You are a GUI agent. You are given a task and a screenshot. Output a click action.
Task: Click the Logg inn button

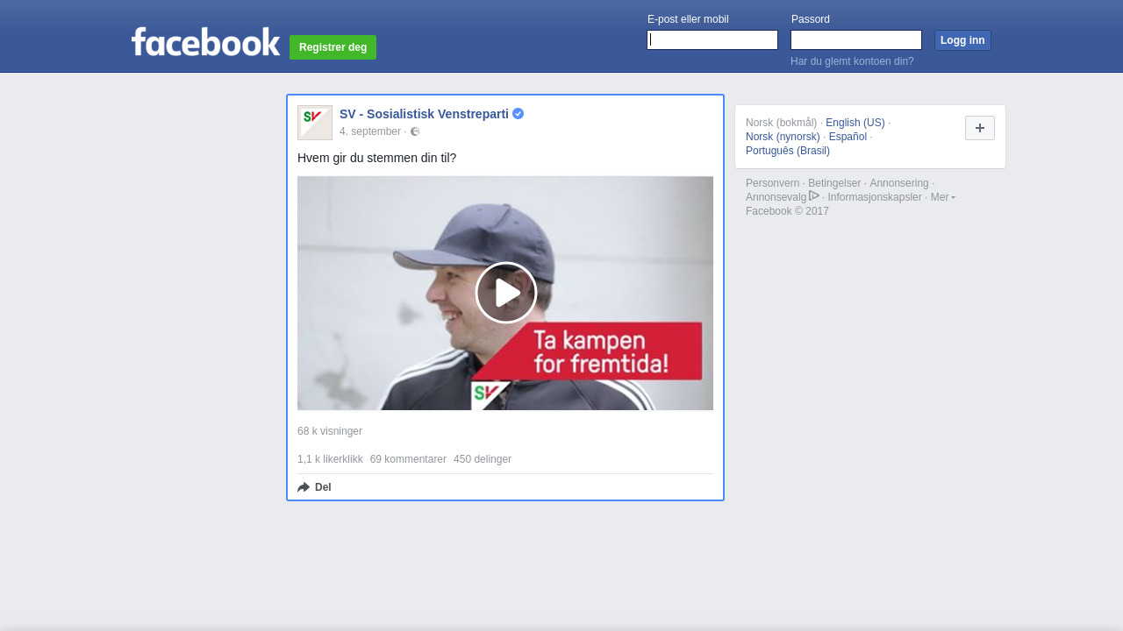click(962, 40)
